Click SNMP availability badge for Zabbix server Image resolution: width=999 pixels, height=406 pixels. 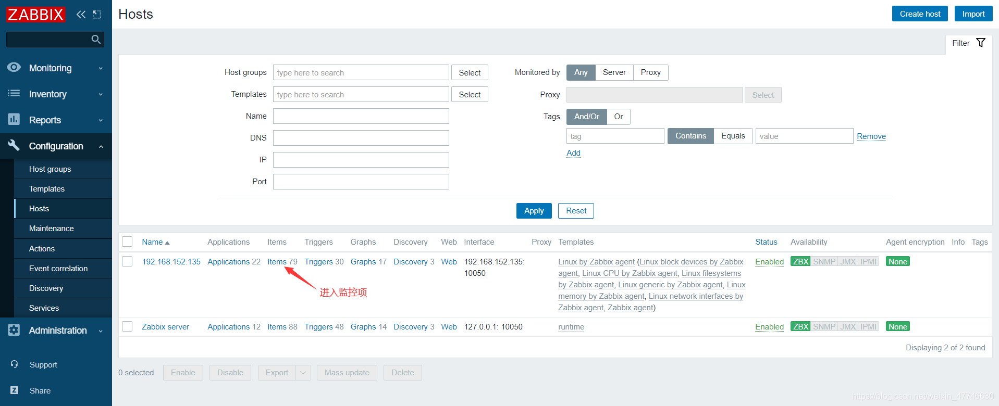click(824, 327)
